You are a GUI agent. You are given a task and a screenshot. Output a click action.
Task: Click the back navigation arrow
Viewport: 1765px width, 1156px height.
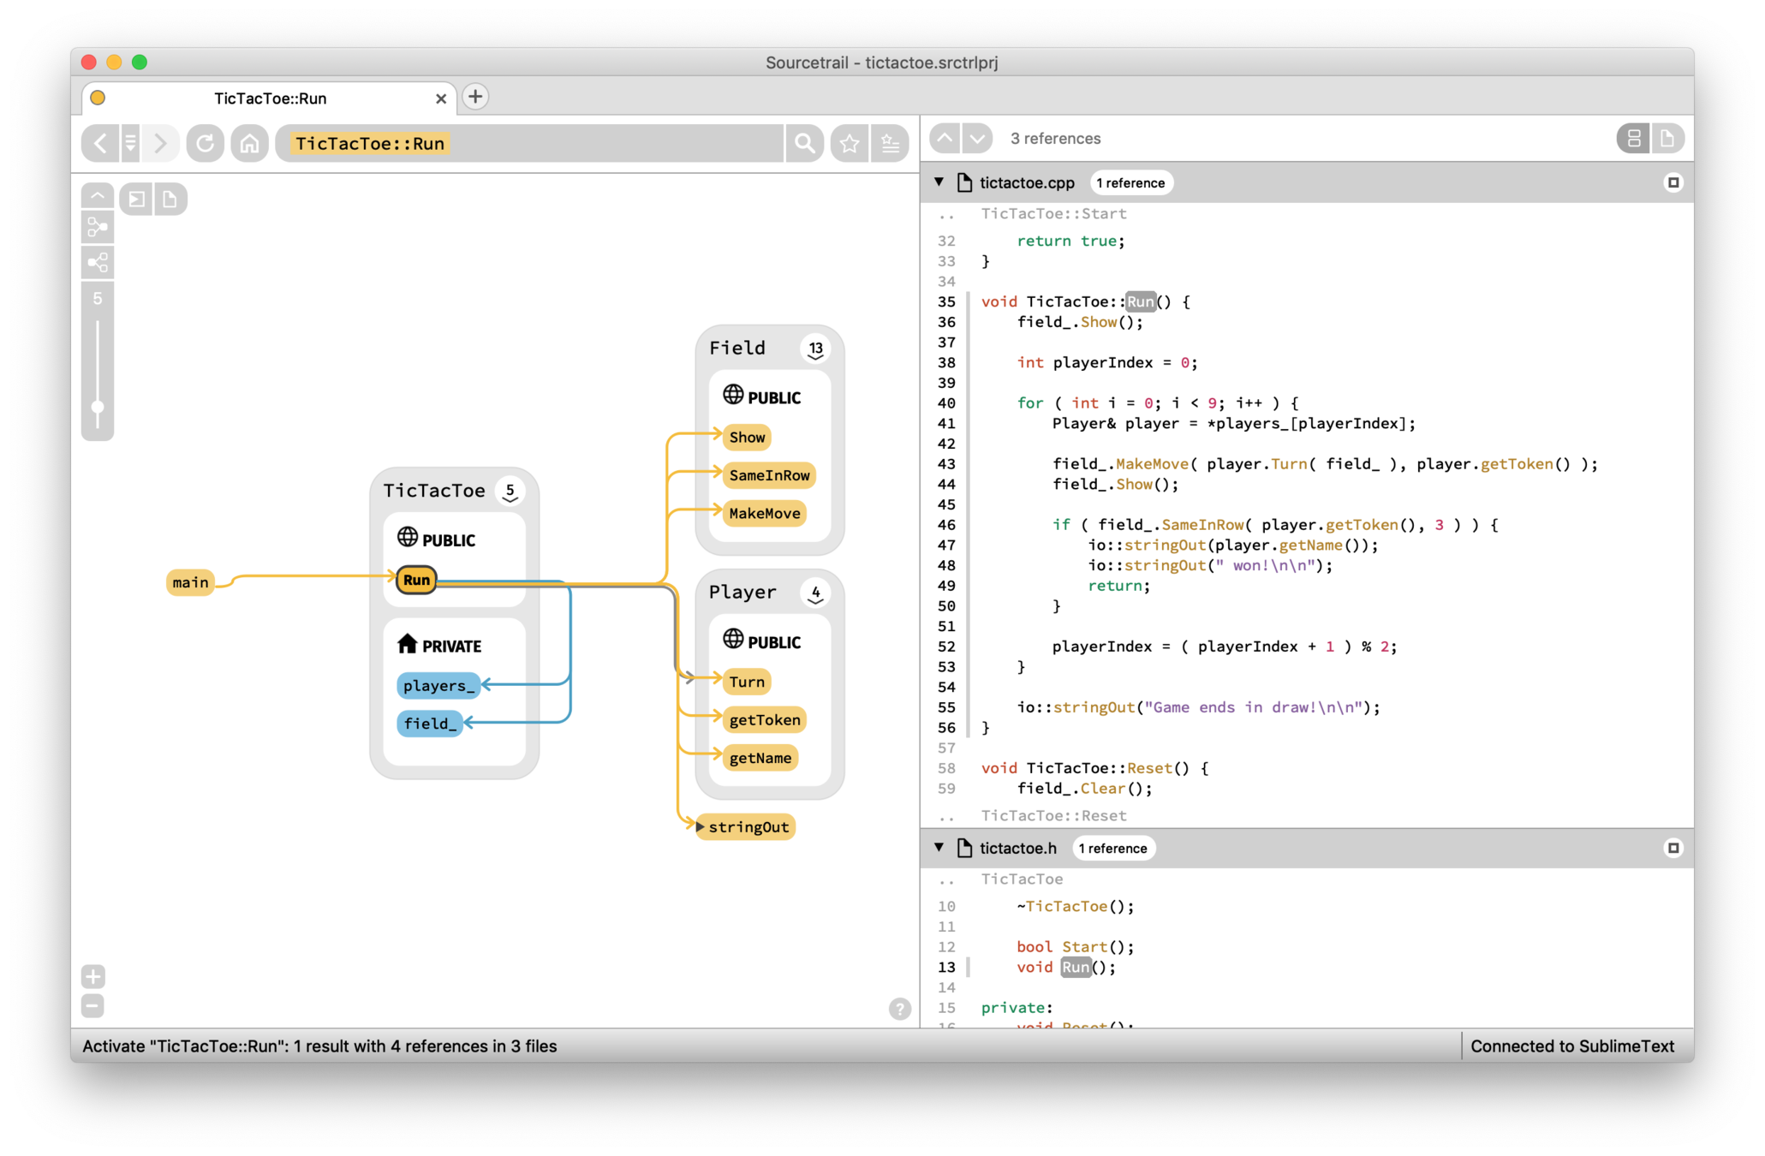[x=100, y=143]
